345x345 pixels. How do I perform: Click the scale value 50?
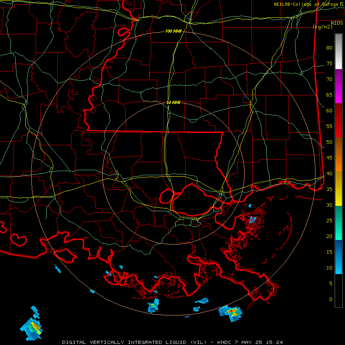329,142
